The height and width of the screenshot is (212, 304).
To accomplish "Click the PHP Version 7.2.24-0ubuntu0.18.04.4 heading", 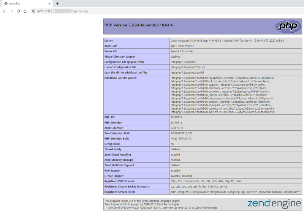I will (x=138, y=25).
